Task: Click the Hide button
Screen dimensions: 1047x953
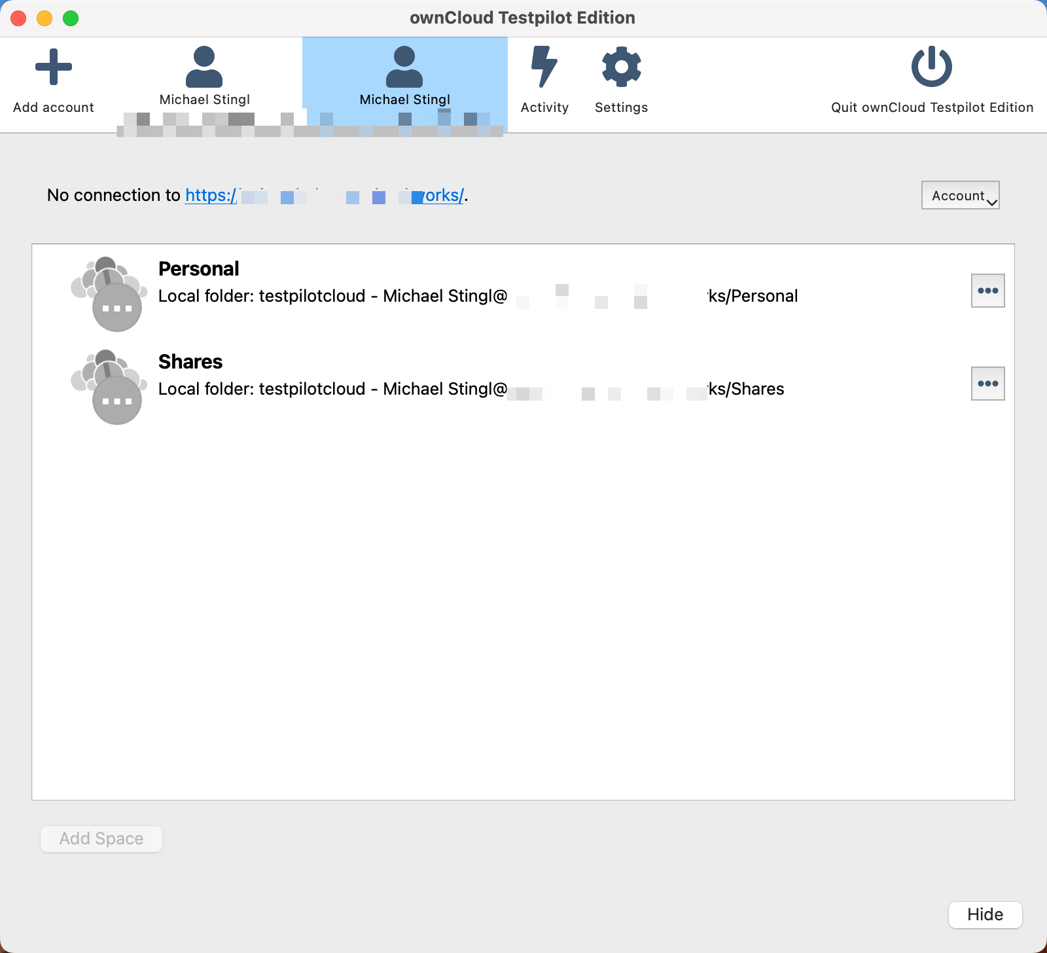Action: pos(984,914)
